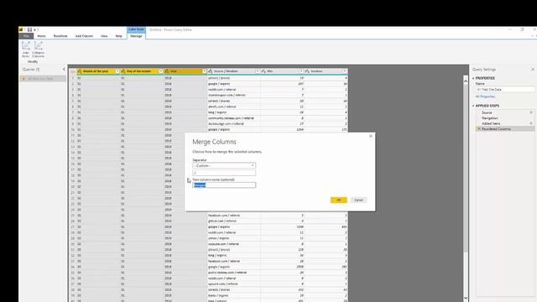Click the custom separator text field
The image size is (537, 302).
224,173
